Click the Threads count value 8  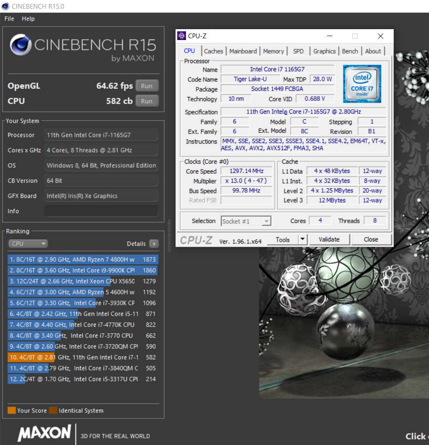point(375,221)
